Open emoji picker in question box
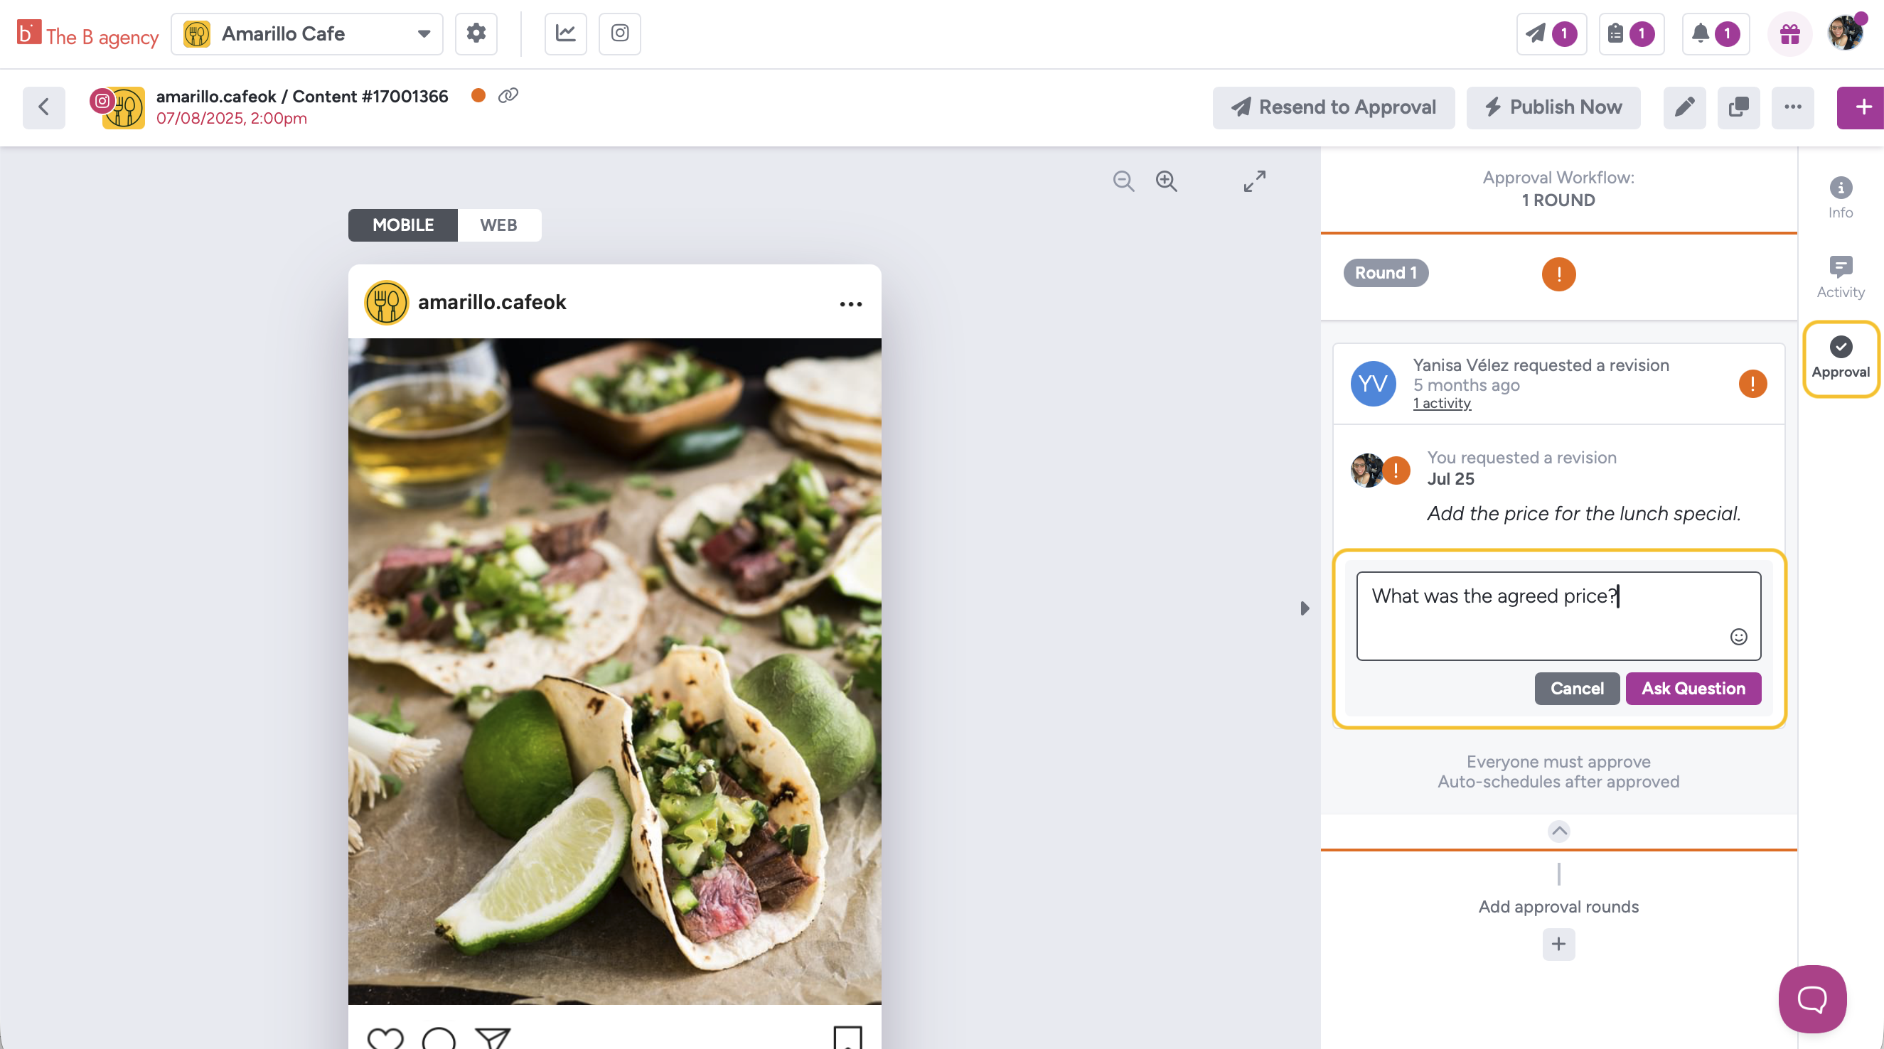Screen dimensions: 1884x1049 point(1738,637)
